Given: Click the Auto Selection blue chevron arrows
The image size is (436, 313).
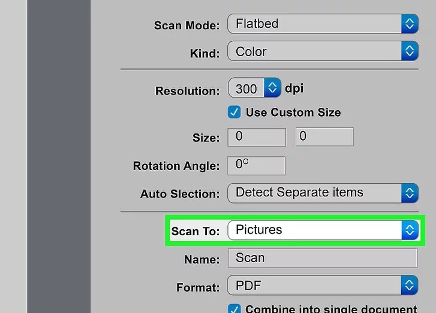Looking at the screenshot, I should (x=409, y=193).
